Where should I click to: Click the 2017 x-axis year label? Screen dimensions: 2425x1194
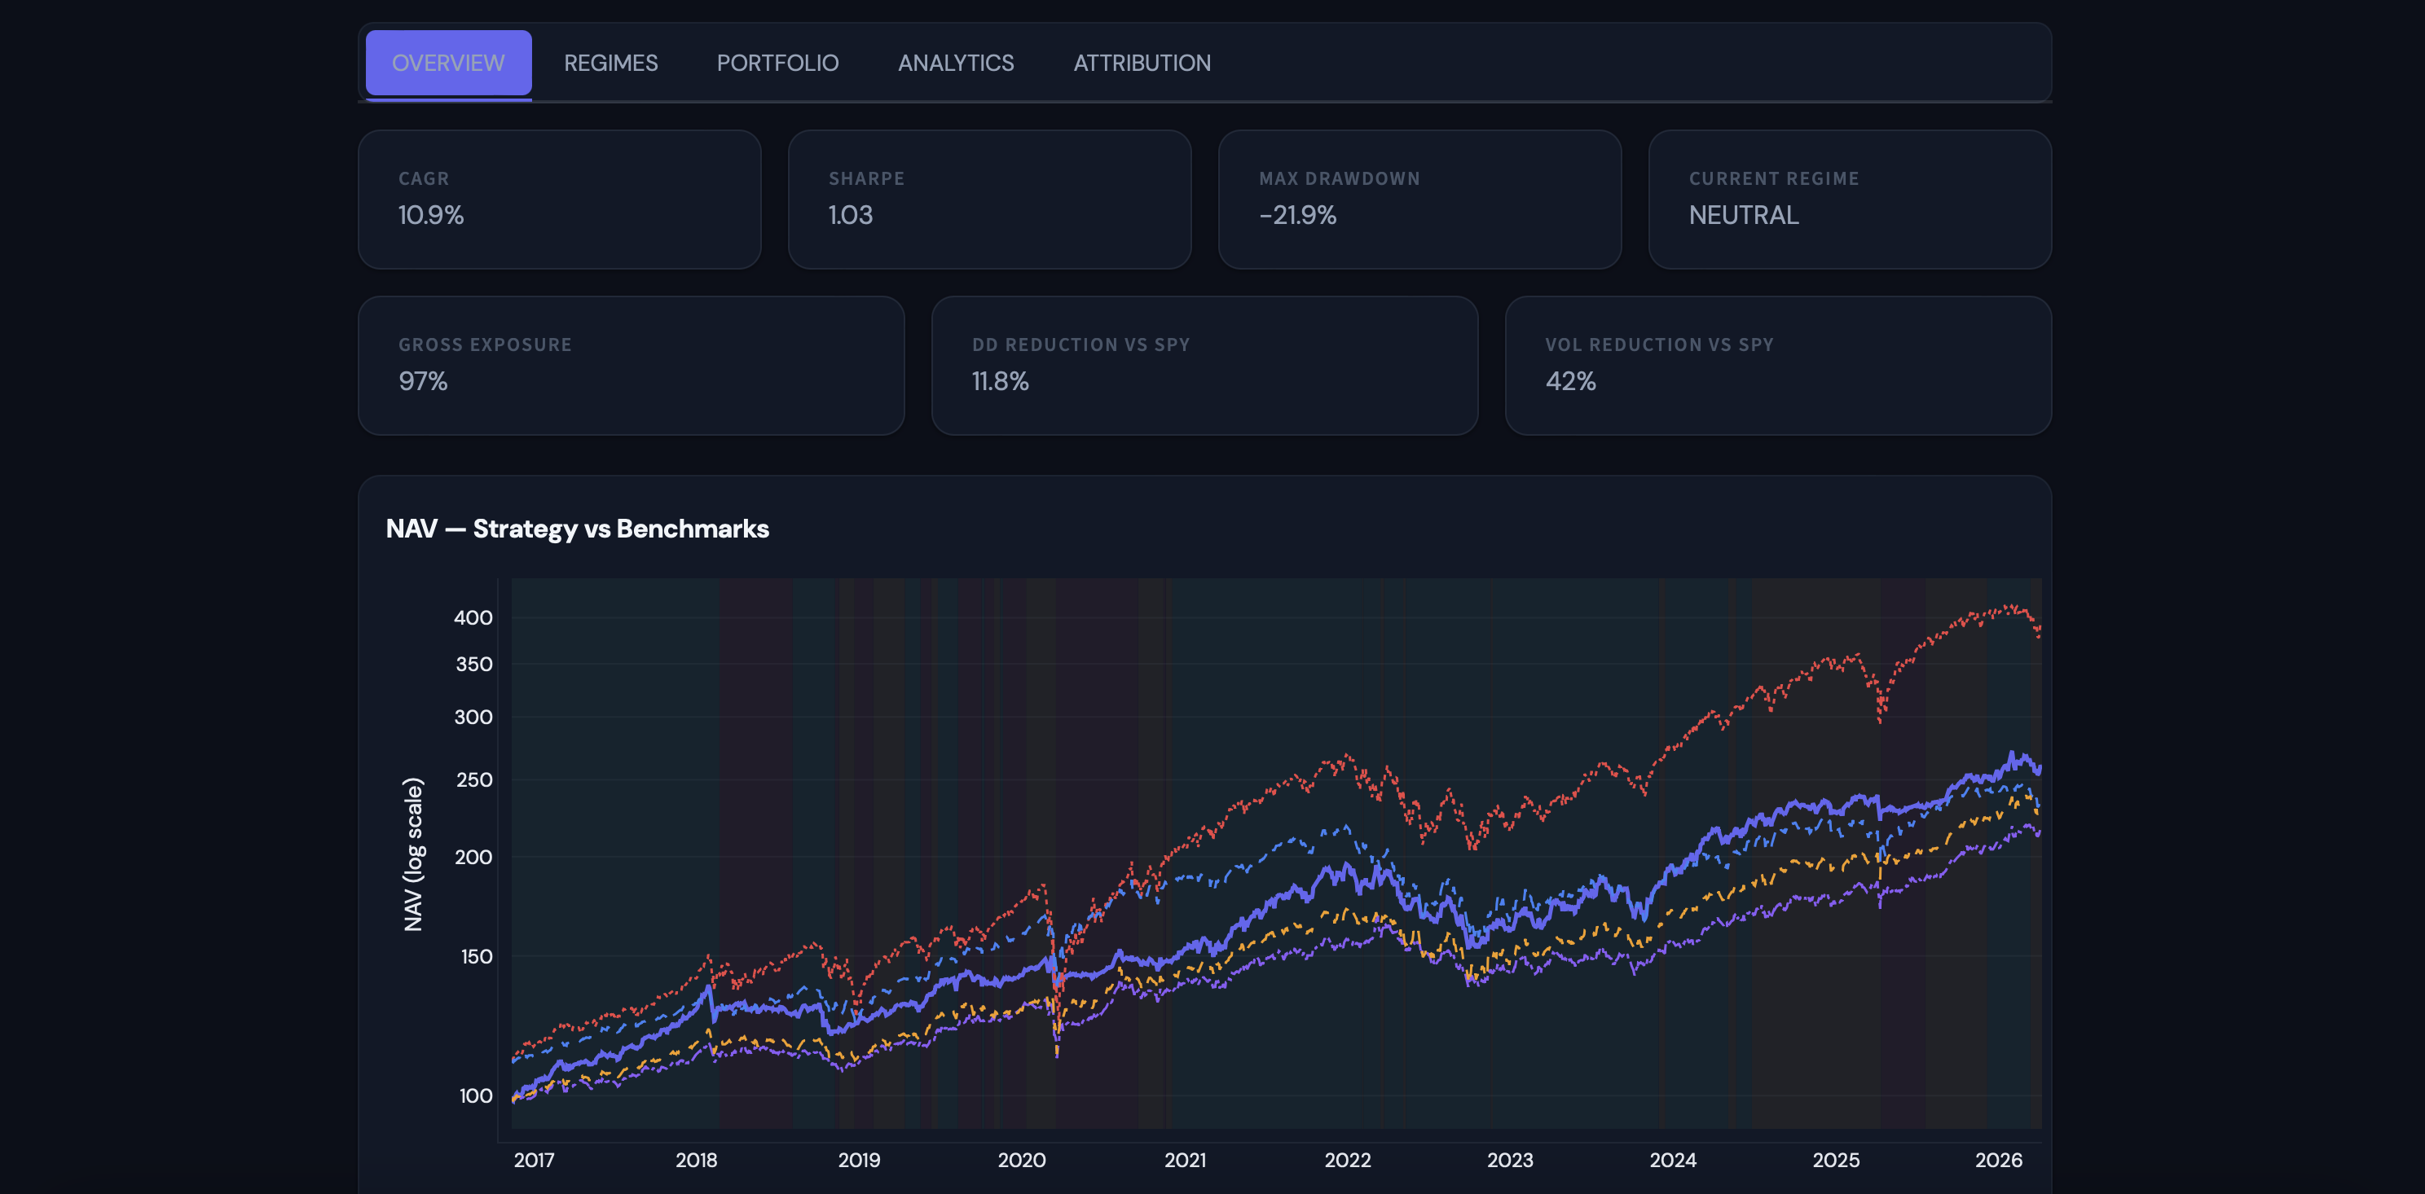coord(534,1160)
